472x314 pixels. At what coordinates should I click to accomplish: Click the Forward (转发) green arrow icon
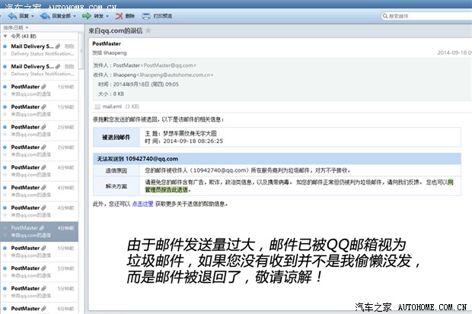[x=87, y=16]
